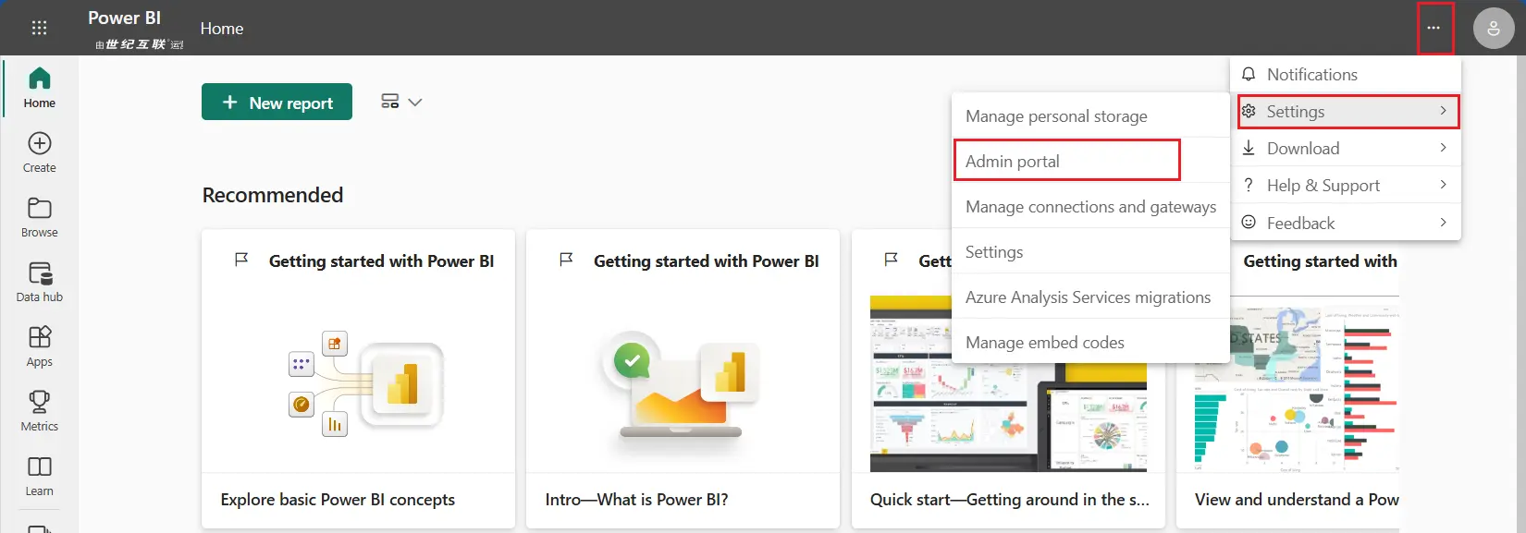The image size is (1526, 533).
Task: Select Admin portal from the settings menu
Action: point(1066,162)
